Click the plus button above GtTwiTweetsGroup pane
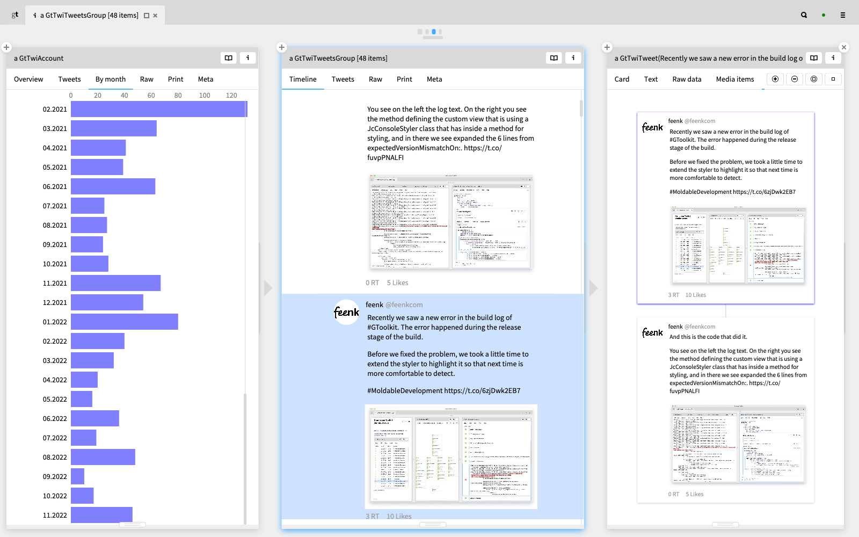Viewport: 859px width, 537px height. (x=281, y=47)
